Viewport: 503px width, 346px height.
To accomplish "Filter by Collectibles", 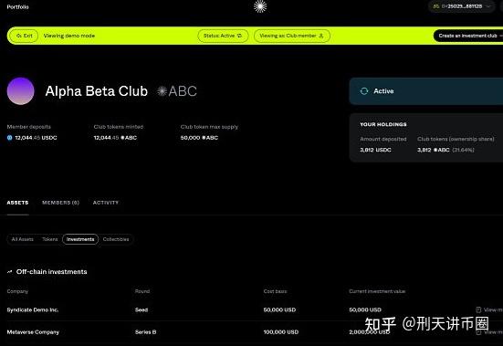I will tap(116, 239).
